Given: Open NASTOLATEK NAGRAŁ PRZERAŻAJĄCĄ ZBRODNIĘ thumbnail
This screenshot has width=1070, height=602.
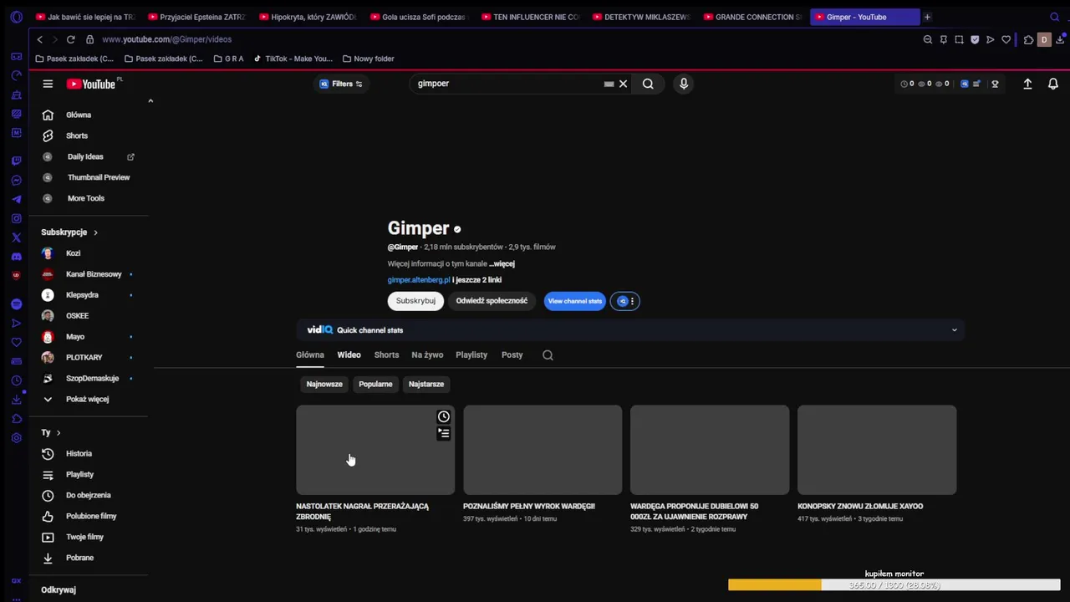Looking at the screenshot, I should pos(375,450).
